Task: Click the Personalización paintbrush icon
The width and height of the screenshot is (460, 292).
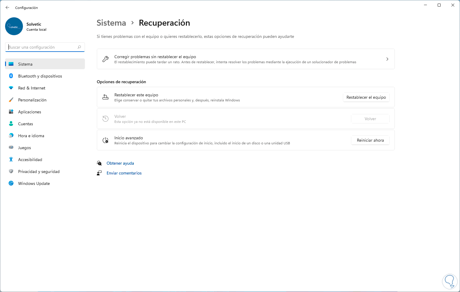Action: 11,100
